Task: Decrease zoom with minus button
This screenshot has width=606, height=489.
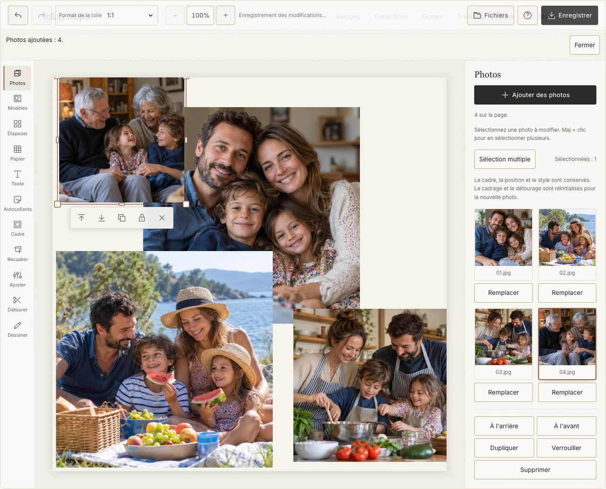Action: pos(175,15)
